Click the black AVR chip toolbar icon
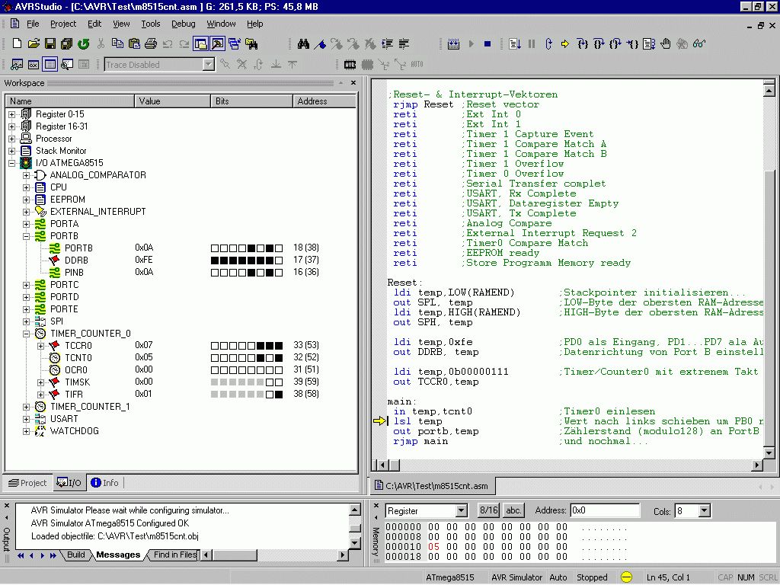The image size is (780, 585). tap(350, 65)
